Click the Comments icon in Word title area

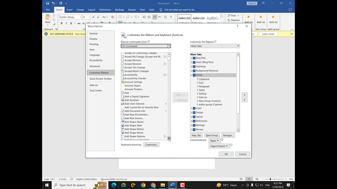coord(290,10)
